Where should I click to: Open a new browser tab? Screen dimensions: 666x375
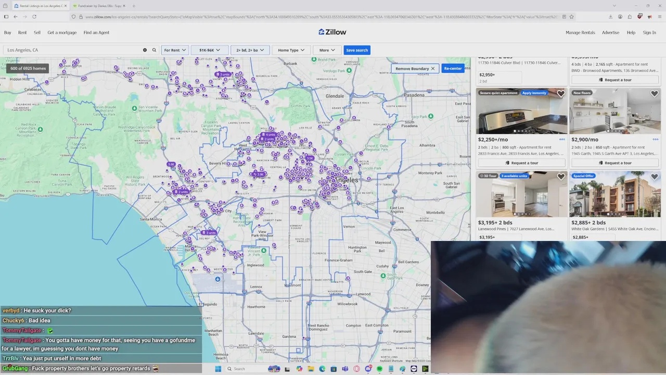[134, 6]
